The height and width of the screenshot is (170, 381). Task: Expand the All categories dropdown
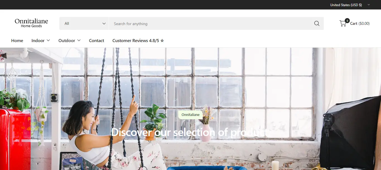click(84, 23)
